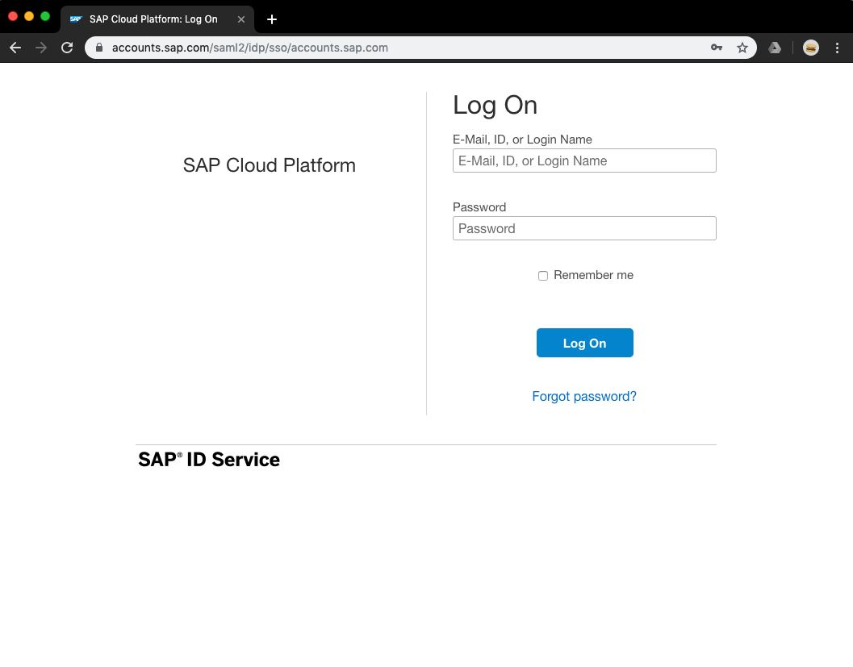Screen dimensions: 853x667
Task: Close the window with the red button
Action: [13, 16]
